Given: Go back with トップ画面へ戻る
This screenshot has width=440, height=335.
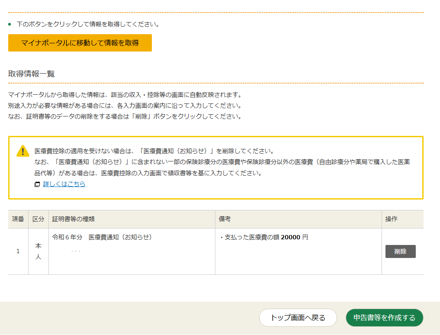Looking at the screenshot, I should (298, 318).
